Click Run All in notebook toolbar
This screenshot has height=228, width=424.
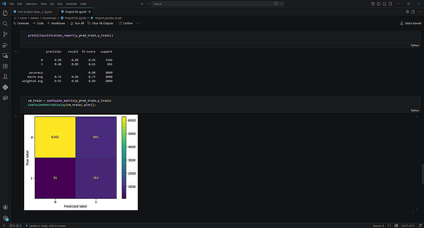(x=77, y=23)
